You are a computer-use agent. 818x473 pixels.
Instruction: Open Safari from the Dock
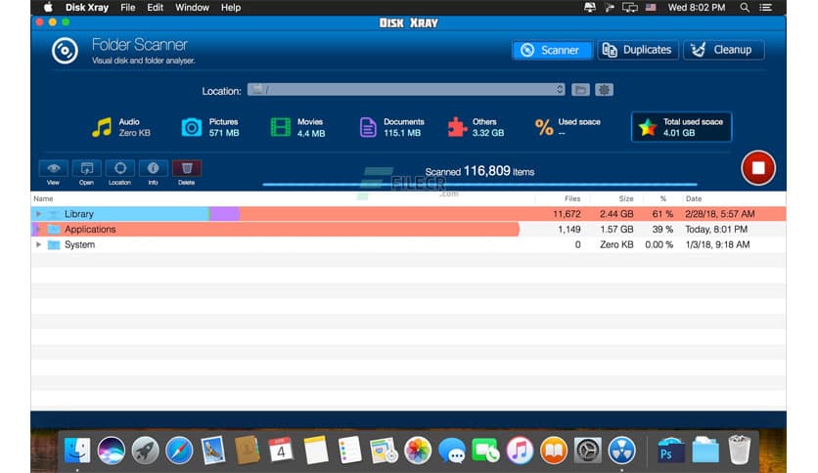tap(179, 451)
